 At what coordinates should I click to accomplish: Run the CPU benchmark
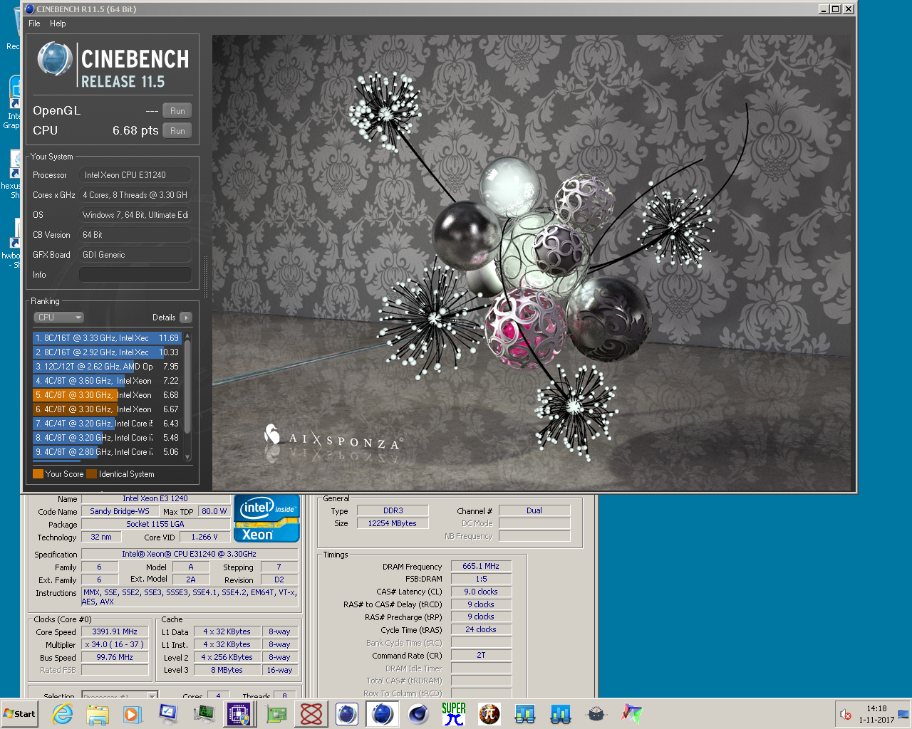click(x=177, y=131)
